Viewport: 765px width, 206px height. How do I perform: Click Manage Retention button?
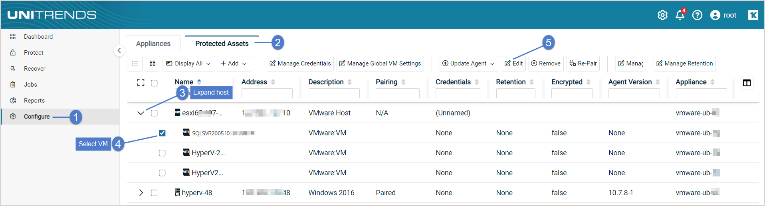click(685, 63)
